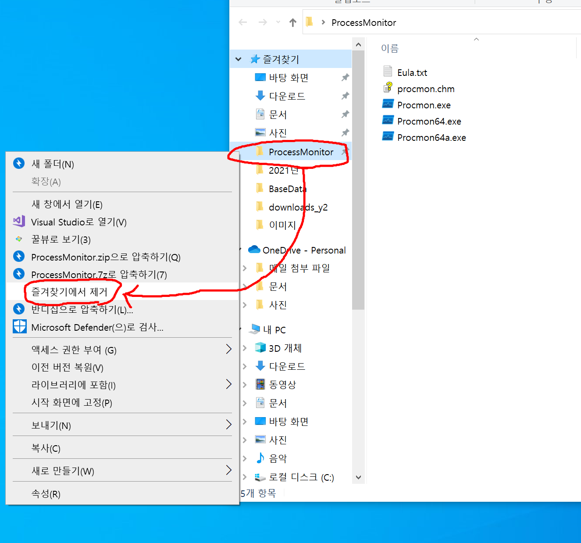Image resolution: width=581 pixels, height=543 pixels.
Task: Click the Bandizip icon beside 반디집으로 압축하기(L)
Action: tap(19, 309)
